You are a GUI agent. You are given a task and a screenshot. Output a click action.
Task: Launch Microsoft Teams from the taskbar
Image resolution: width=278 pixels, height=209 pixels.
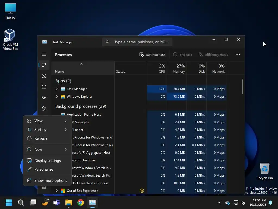coord(57,202)
